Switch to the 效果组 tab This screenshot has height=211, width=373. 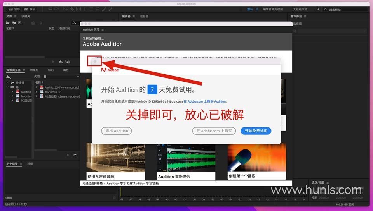point(34,70)
